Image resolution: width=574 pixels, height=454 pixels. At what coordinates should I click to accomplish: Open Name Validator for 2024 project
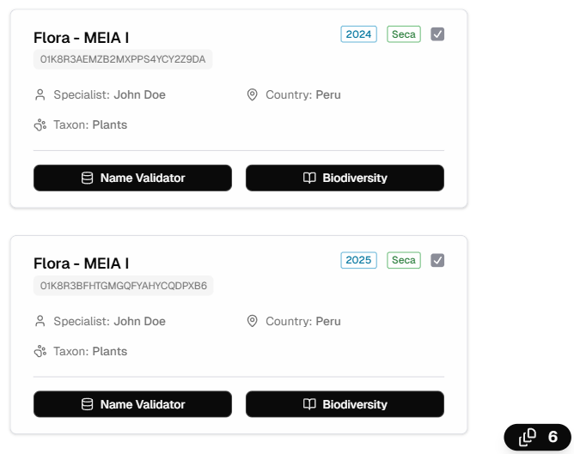tap(132, 178)
